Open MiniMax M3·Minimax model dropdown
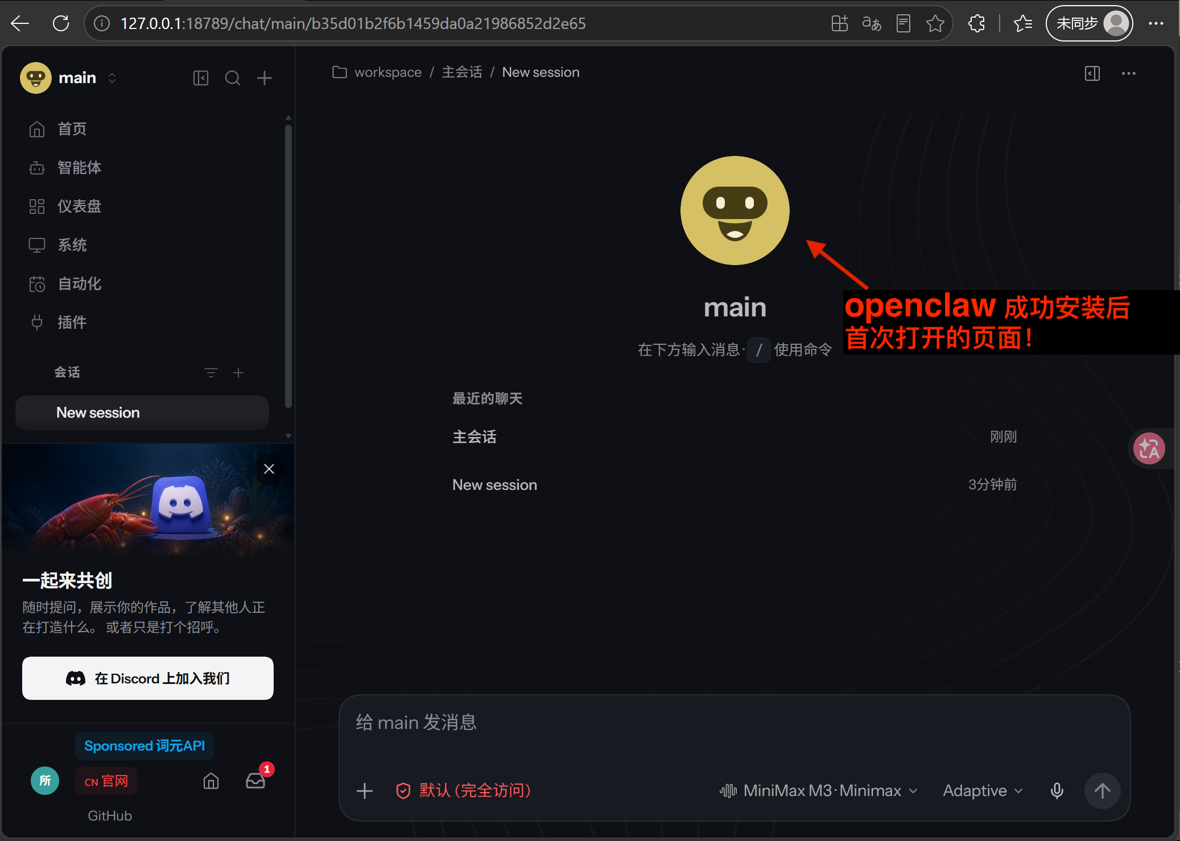This screenshot has height=841, width=1180. tap(818, 791)
